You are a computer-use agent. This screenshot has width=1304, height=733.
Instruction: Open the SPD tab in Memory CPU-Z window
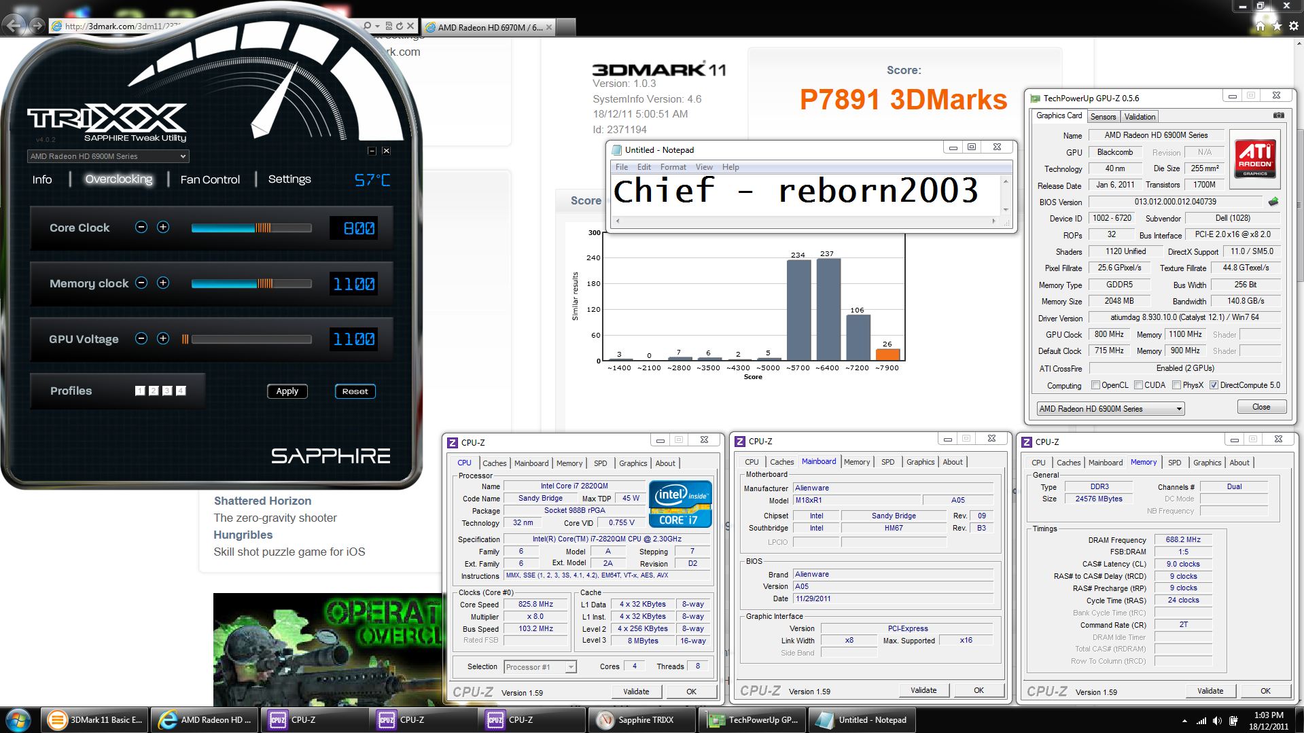[1174, 463]
